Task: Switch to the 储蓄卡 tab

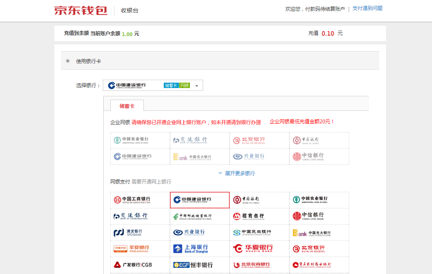Action: pyautogui.click(x=127, y=106)
